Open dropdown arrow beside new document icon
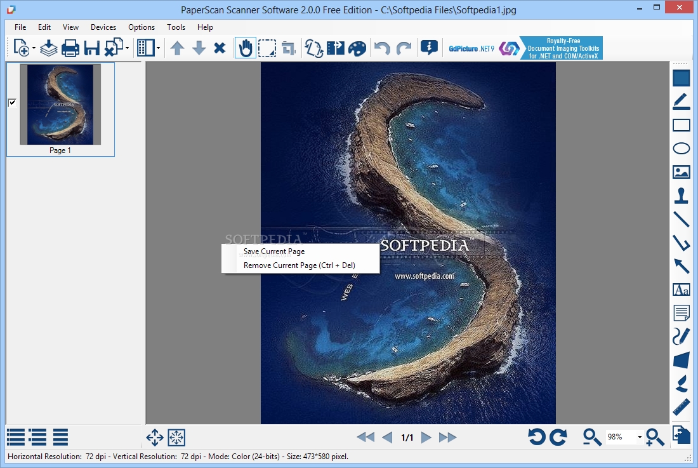This screenshot has height=468, width=698. [34, 48]
